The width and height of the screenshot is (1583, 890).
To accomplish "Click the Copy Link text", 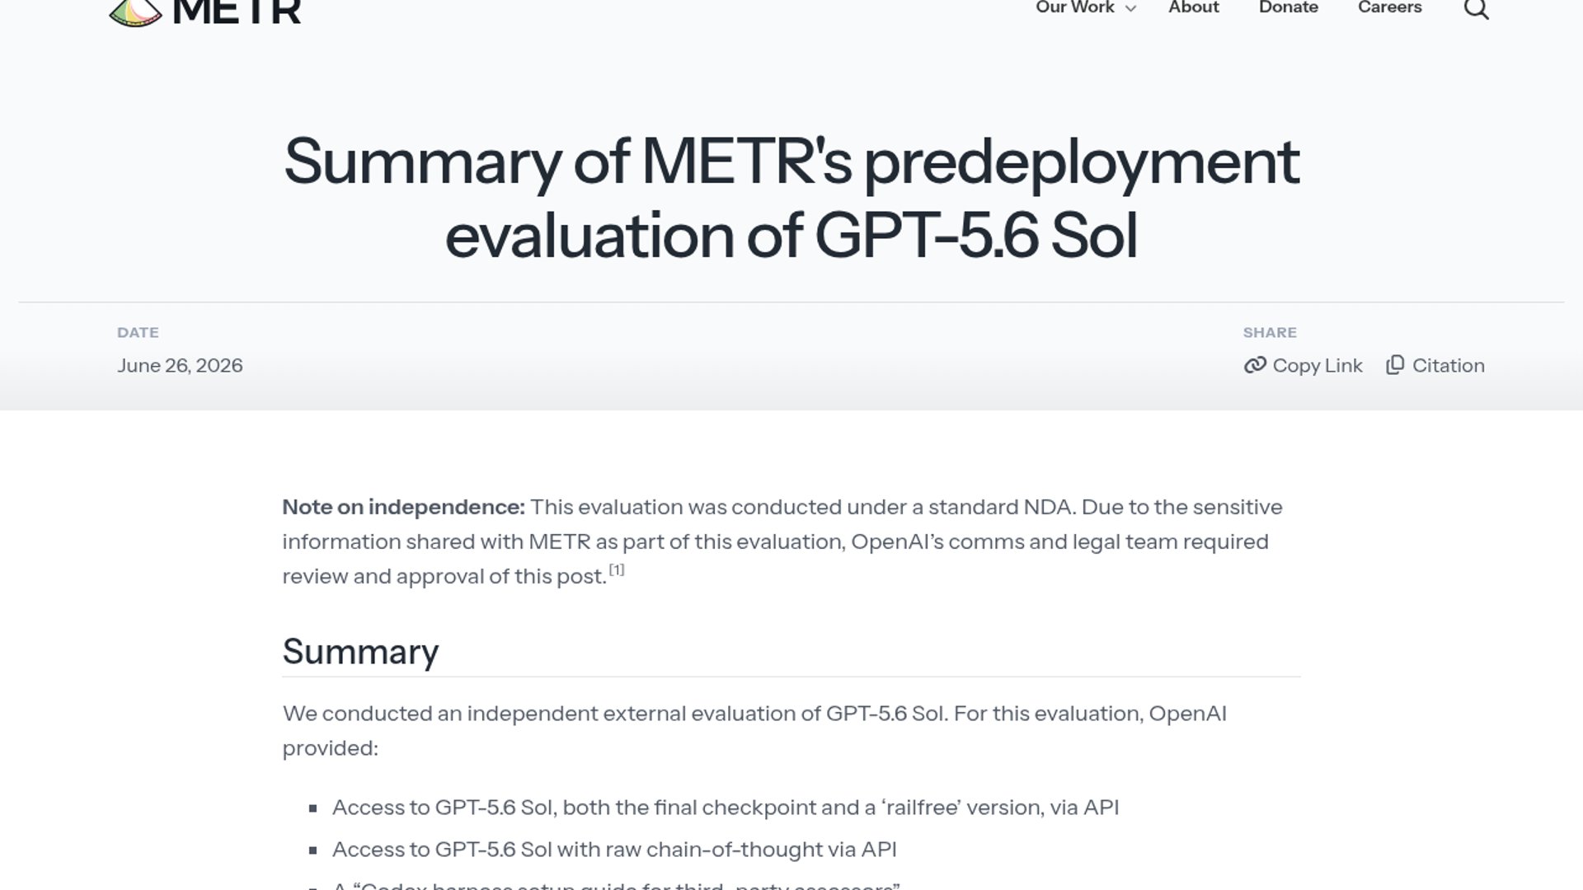I will tap(1317, 365).
